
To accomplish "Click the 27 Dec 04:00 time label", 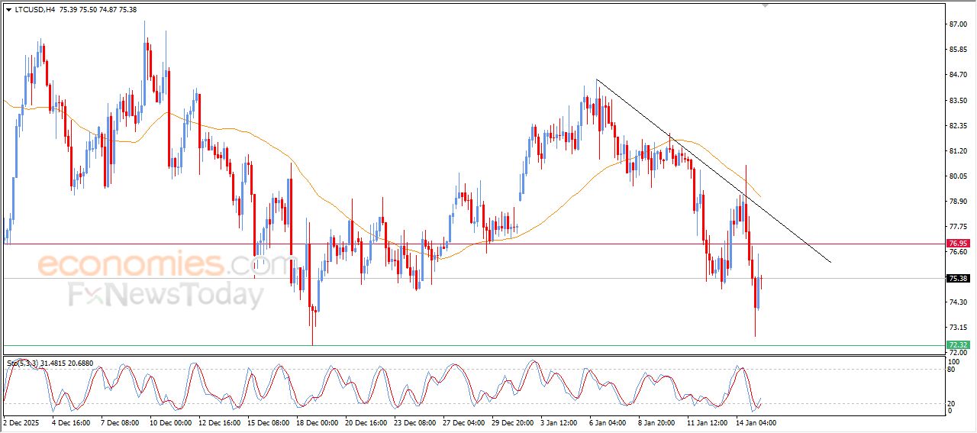I will 462,422.
